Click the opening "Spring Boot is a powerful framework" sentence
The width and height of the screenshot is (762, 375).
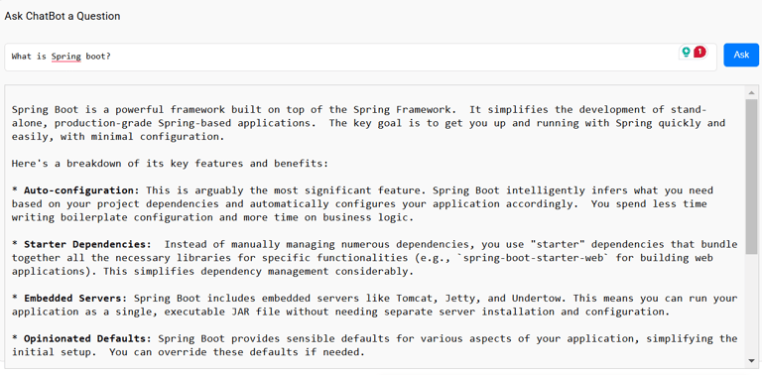click(x=234, y=110)
